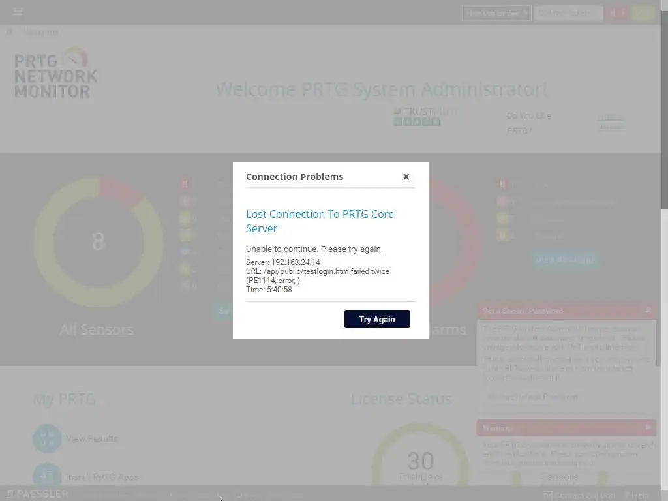Viewport: 668px width, 501px height.
Task: Click the Lost Connection To PRTG Core Server heading
Action: pos(320,221)
